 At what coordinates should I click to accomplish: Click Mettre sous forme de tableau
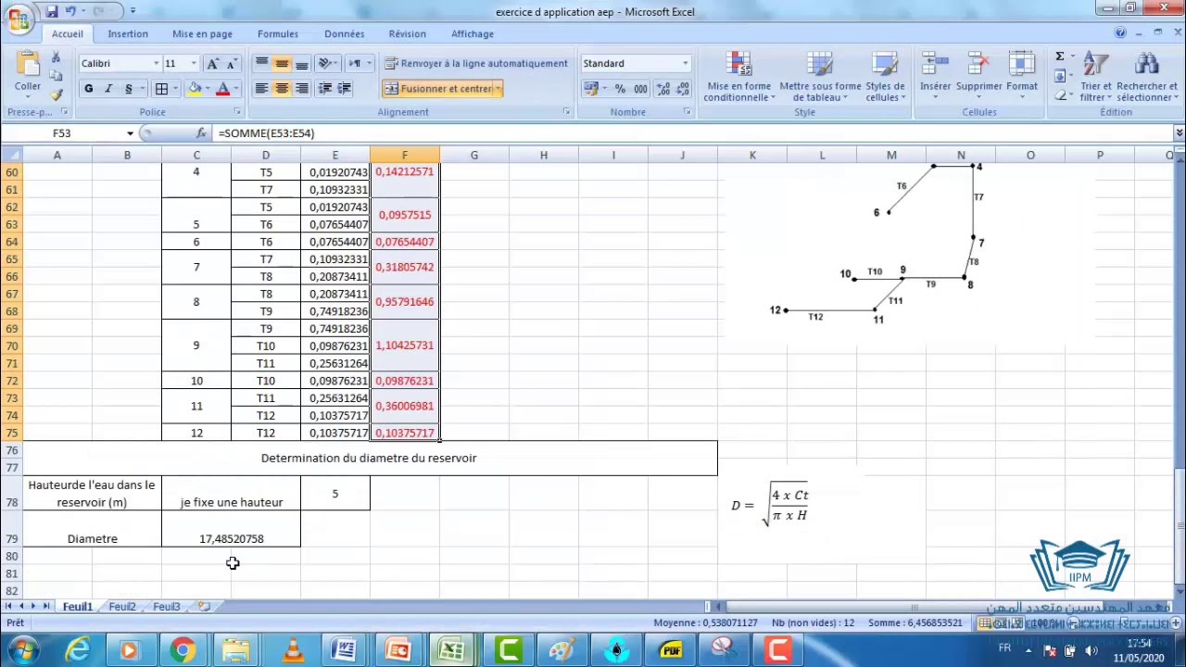click(x=820, y=77)
